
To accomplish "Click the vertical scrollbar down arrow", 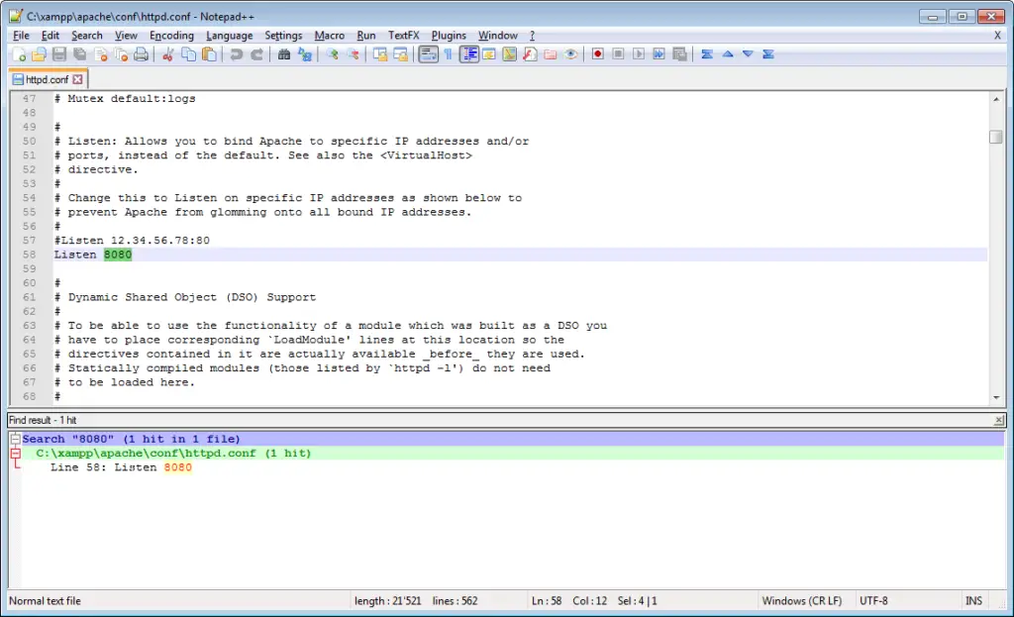I will coord(995,396).
